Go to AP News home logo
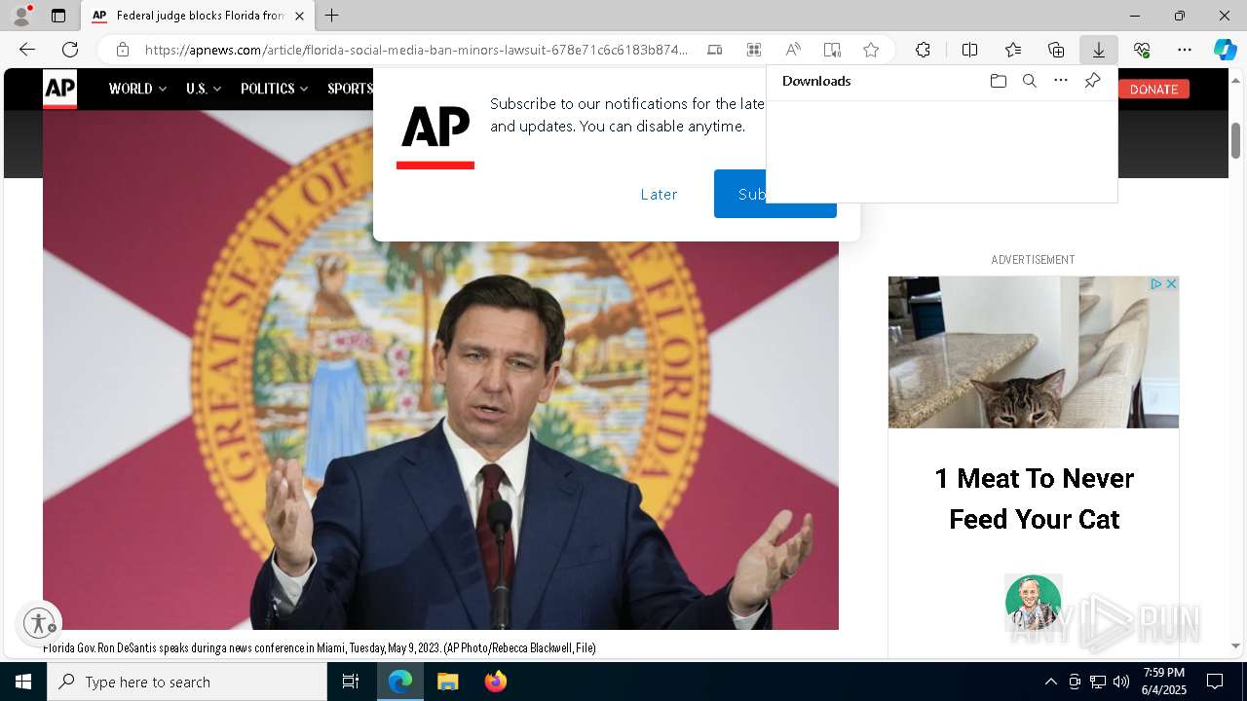The image size is (1247, 701). [59, 89]
